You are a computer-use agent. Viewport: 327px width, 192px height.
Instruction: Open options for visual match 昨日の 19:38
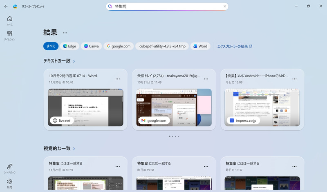206,167
